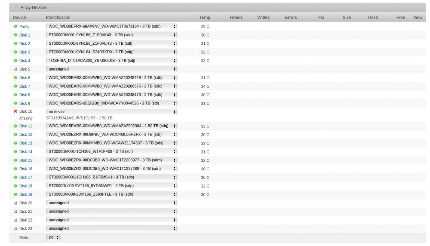This screenshot has width=430, height=246.
Task: Open the Disk 18 ST2000DL003 device dropdown
Action: click(111, 186)
